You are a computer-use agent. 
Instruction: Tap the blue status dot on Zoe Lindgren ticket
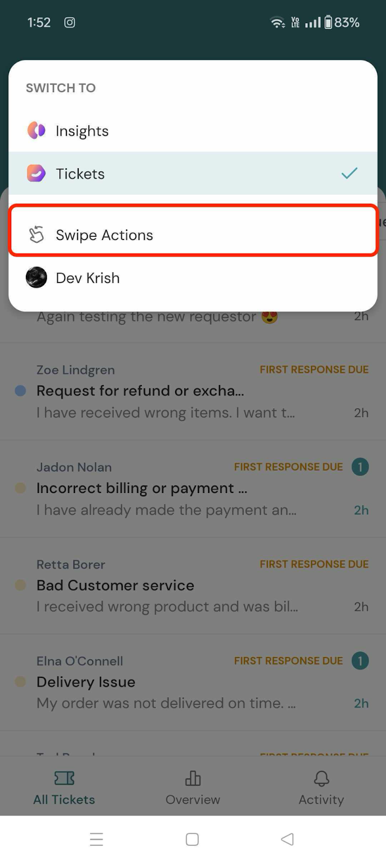coord(20,391)
